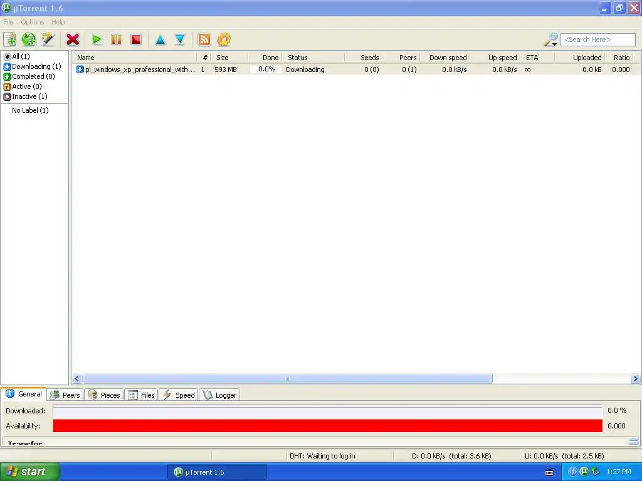This screenshot has width=642, height=481.
Task: Open the File menu
Action: pyautogui.click(x=8, y=22)
